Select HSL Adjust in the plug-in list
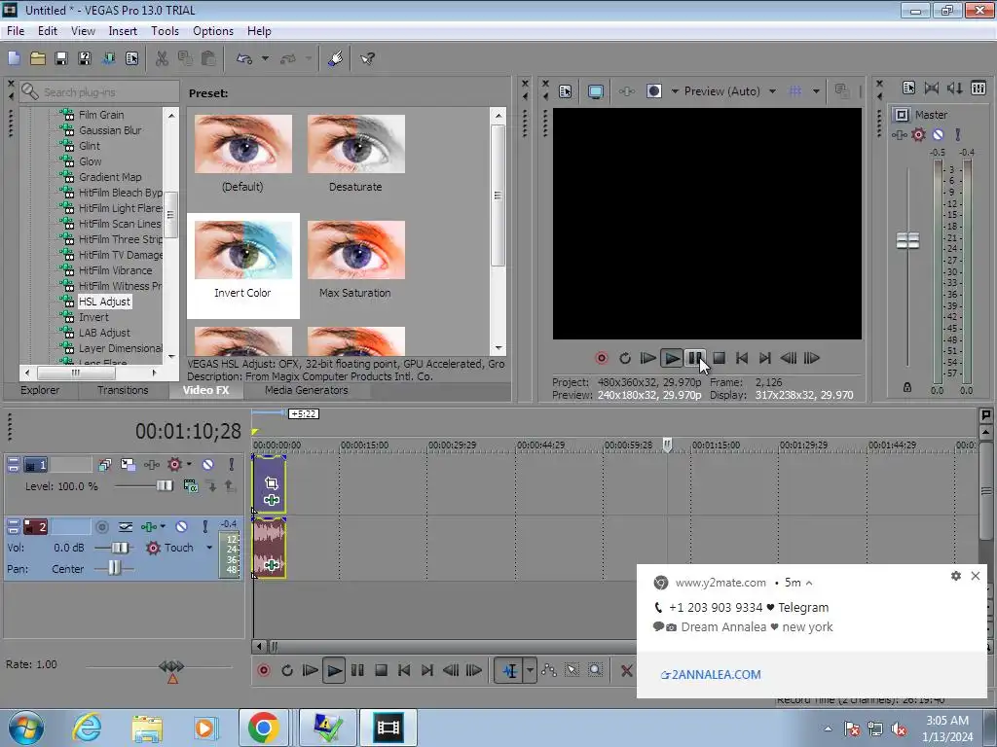 coord(104,302)
